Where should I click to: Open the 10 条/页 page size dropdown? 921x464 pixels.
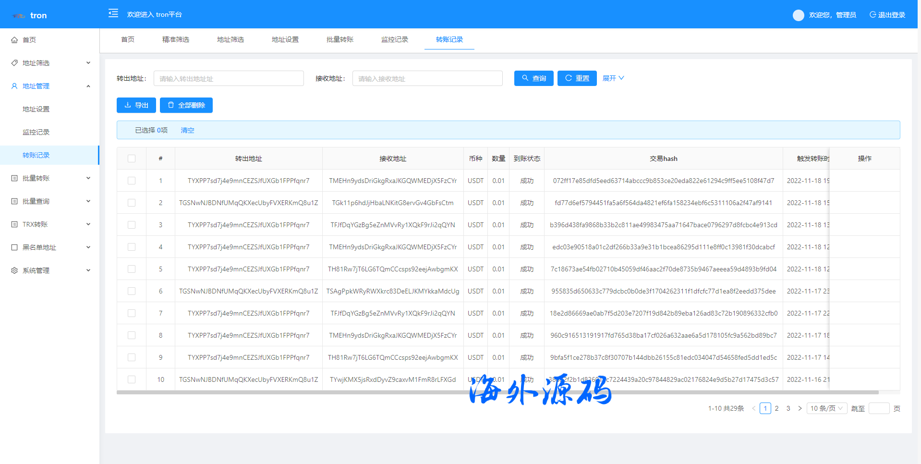tap(826, 408)
